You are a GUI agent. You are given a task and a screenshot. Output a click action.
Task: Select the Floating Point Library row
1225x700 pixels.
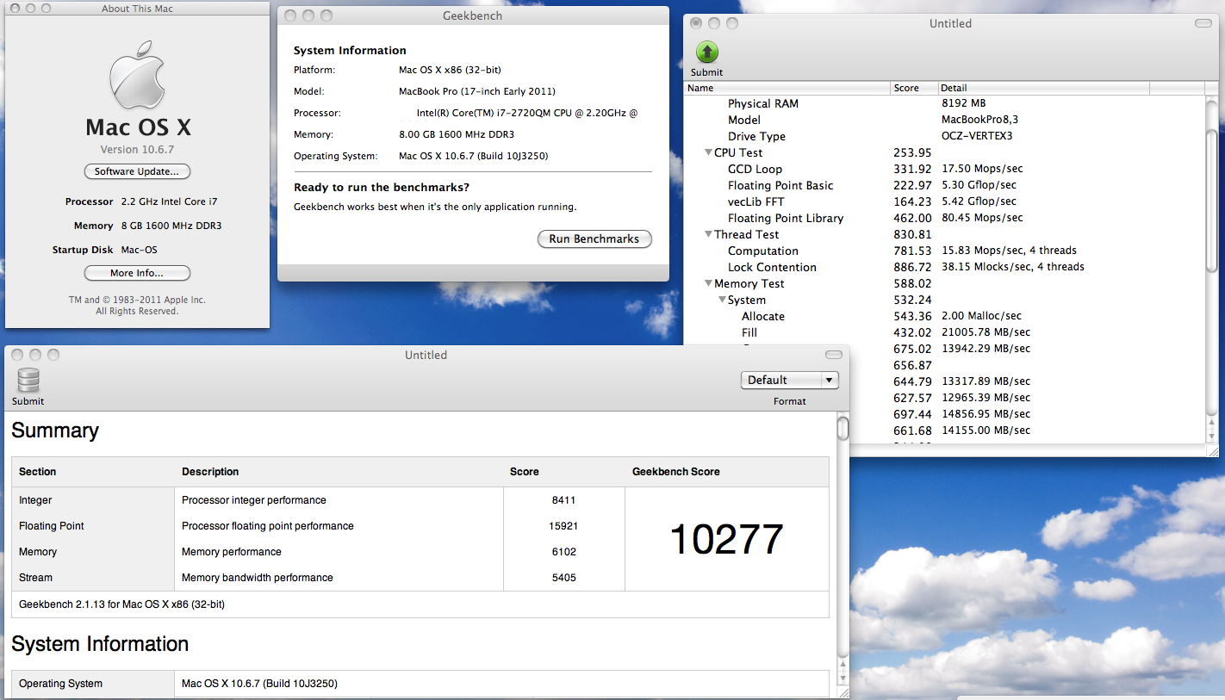945,218
